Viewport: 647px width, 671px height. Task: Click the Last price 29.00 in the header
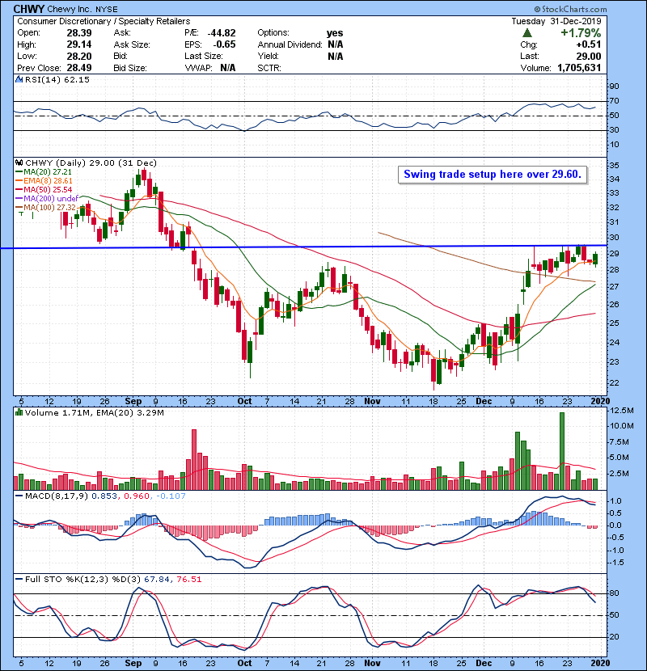[x=589, y=56]
